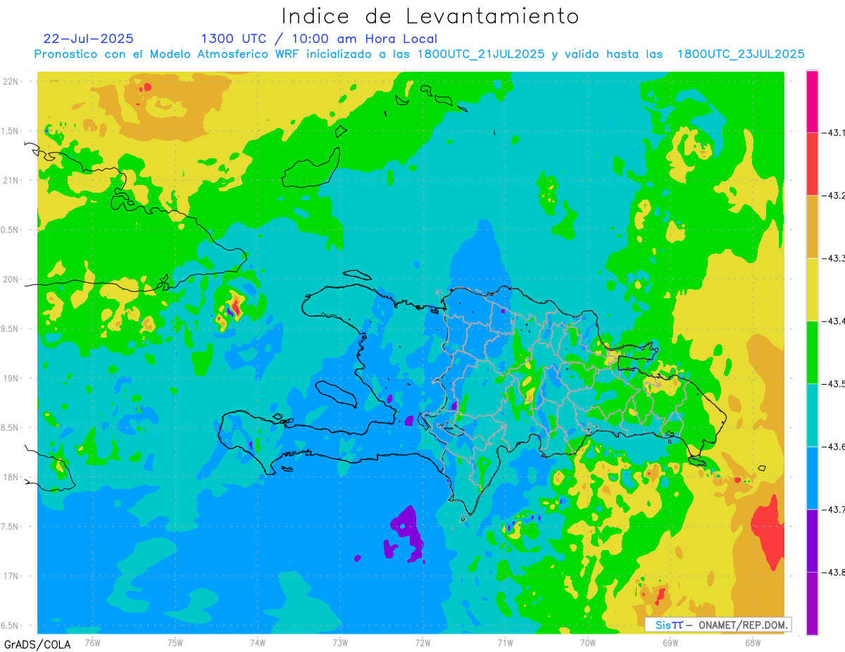Pick the orange colorbar segment below -43.2
845x652 pixels.
(812, 226)
